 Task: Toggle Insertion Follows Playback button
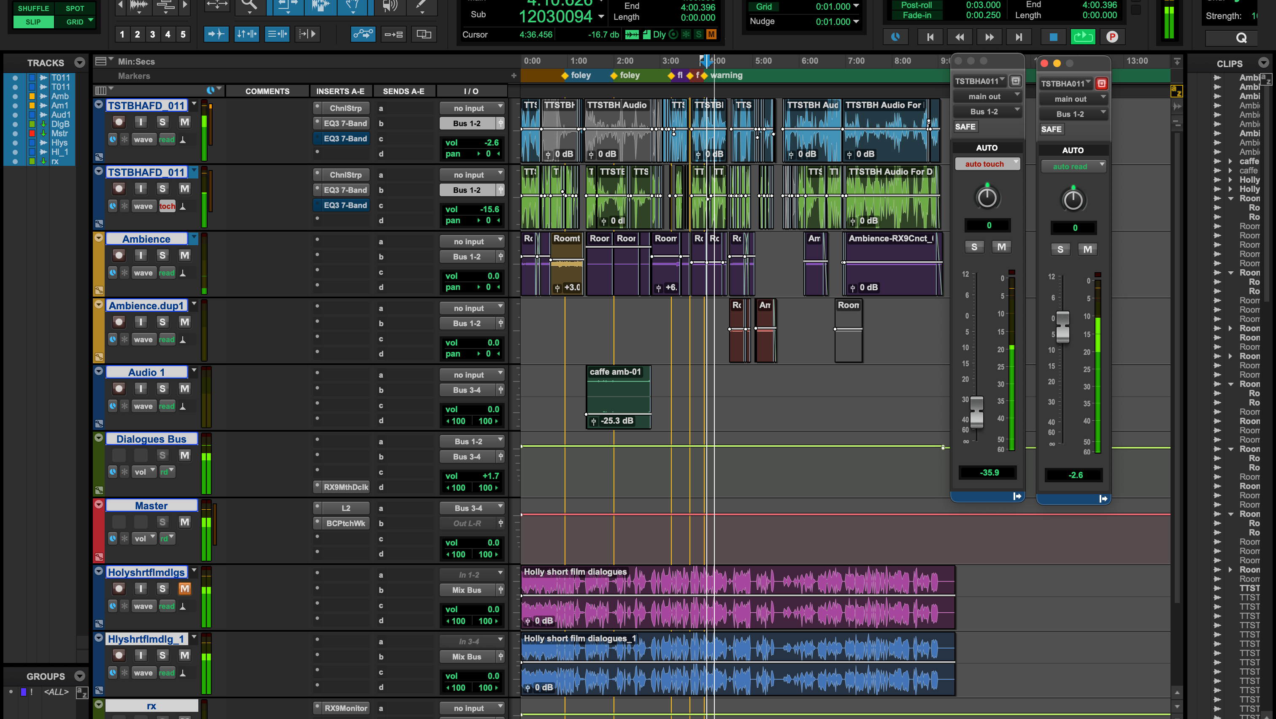[x=307, y=34]
